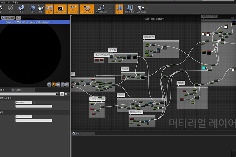This screenshot has width=236, height=157.
Task: Click the grayed-out Apply checkmark icon
Action: [x=10, y=9]
